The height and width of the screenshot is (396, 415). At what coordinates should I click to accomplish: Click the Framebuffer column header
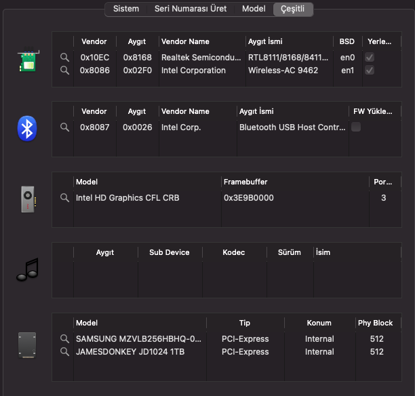pos(245,182)
